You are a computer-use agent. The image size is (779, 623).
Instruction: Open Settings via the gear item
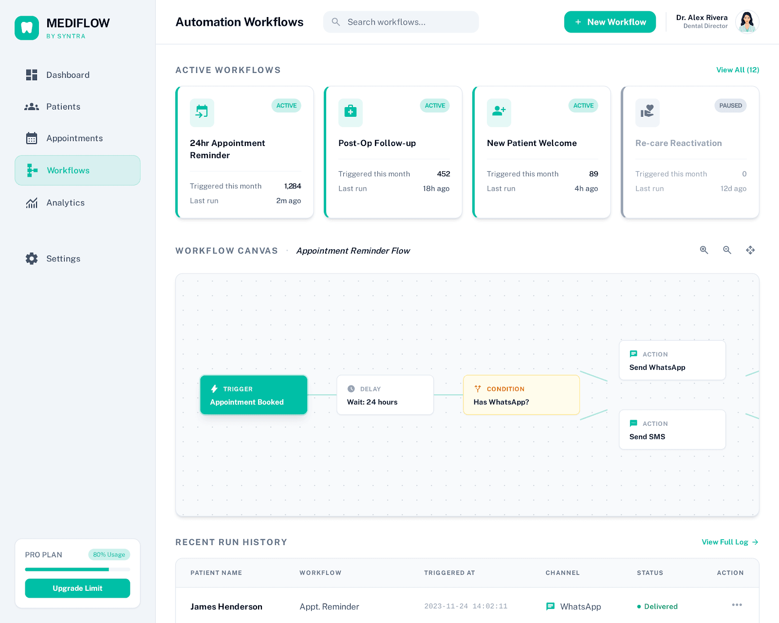[x=63, y=259]
